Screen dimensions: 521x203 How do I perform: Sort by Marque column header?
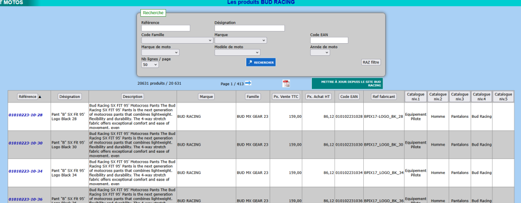(x=207, y=96)
